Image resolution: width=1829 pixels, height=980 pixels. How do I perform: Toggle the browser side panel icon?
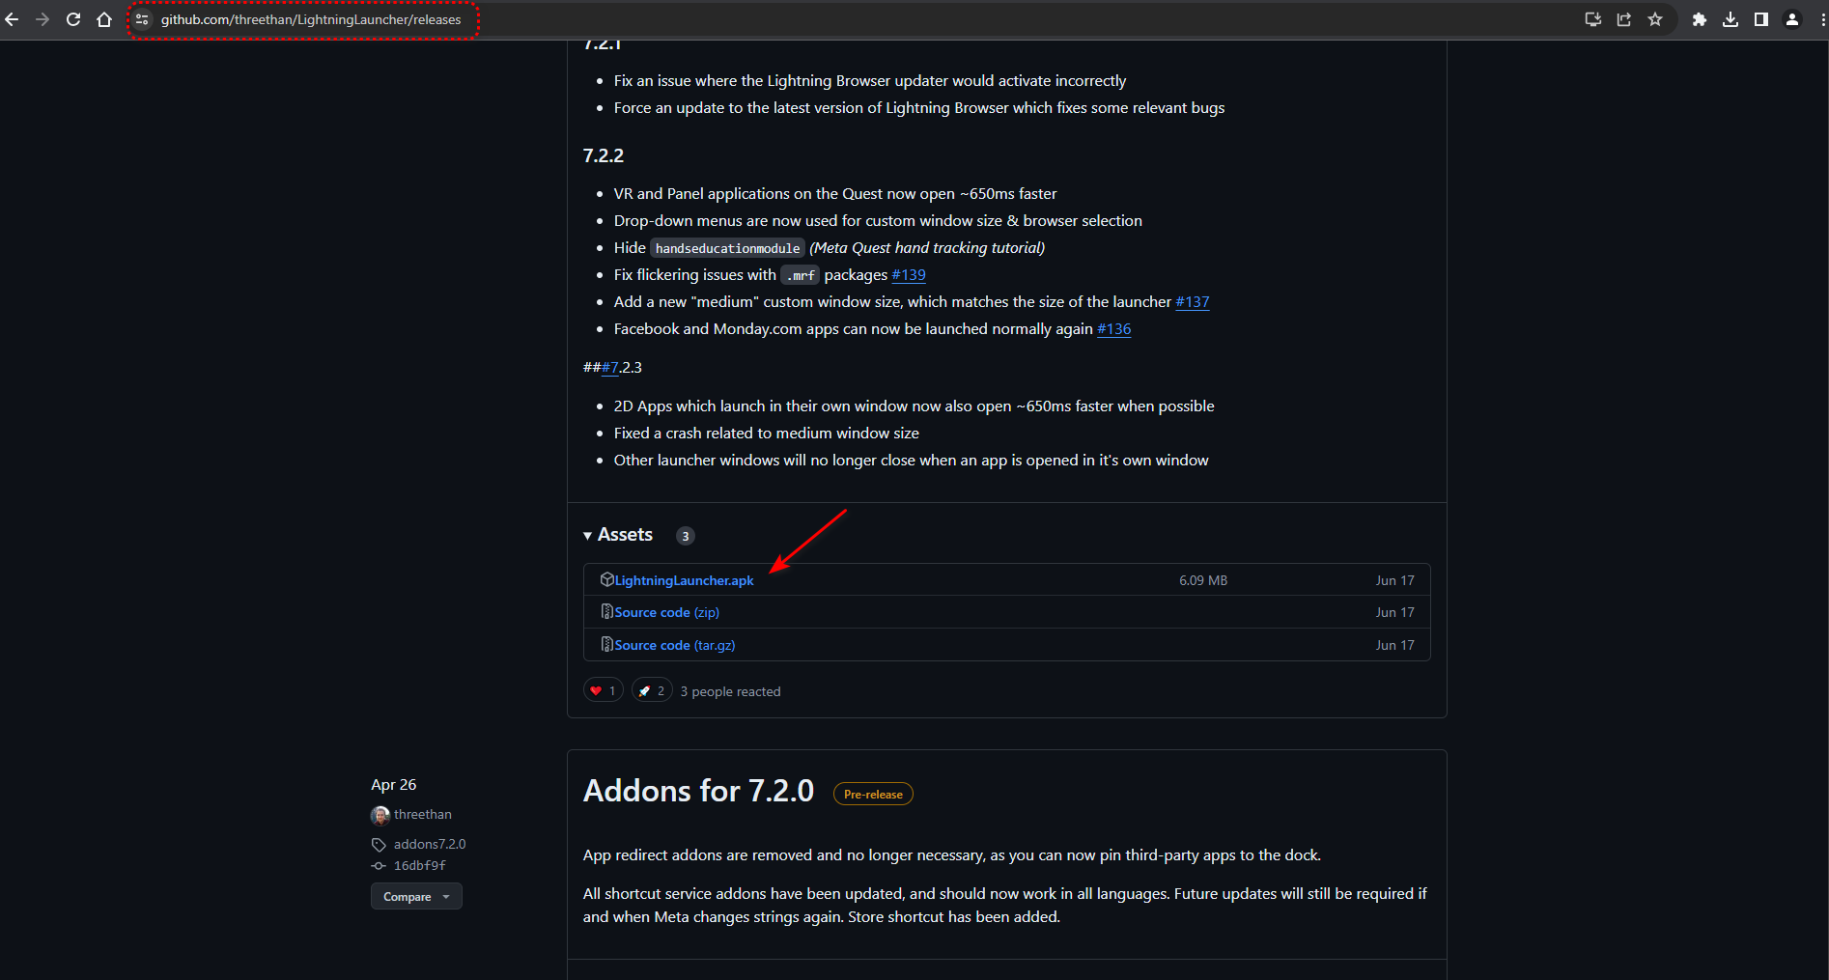tap(1761, 19)
